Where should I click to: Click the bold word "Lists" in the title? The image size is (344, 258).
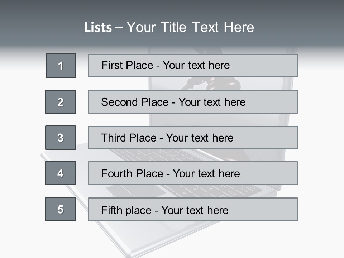(98, 28)
